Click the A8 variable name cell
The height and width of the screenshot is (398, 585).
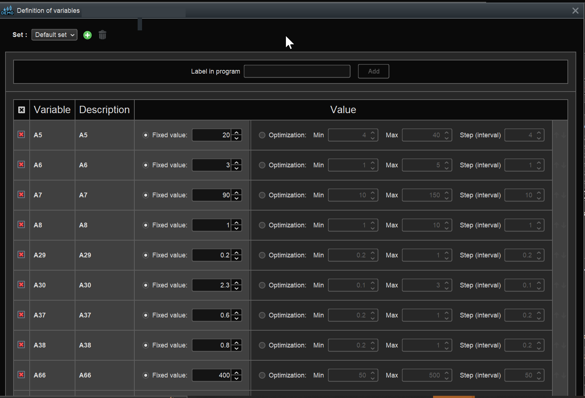(52, 225)
